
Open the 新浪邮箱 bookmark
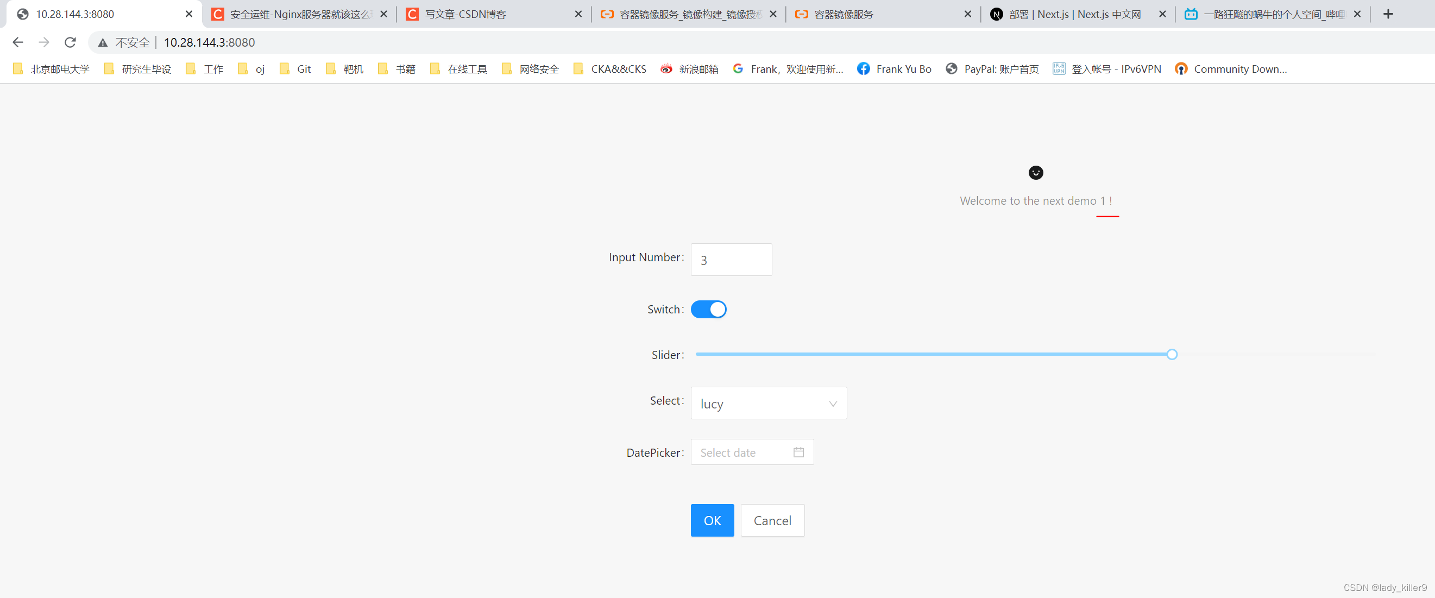pos(689,69)
